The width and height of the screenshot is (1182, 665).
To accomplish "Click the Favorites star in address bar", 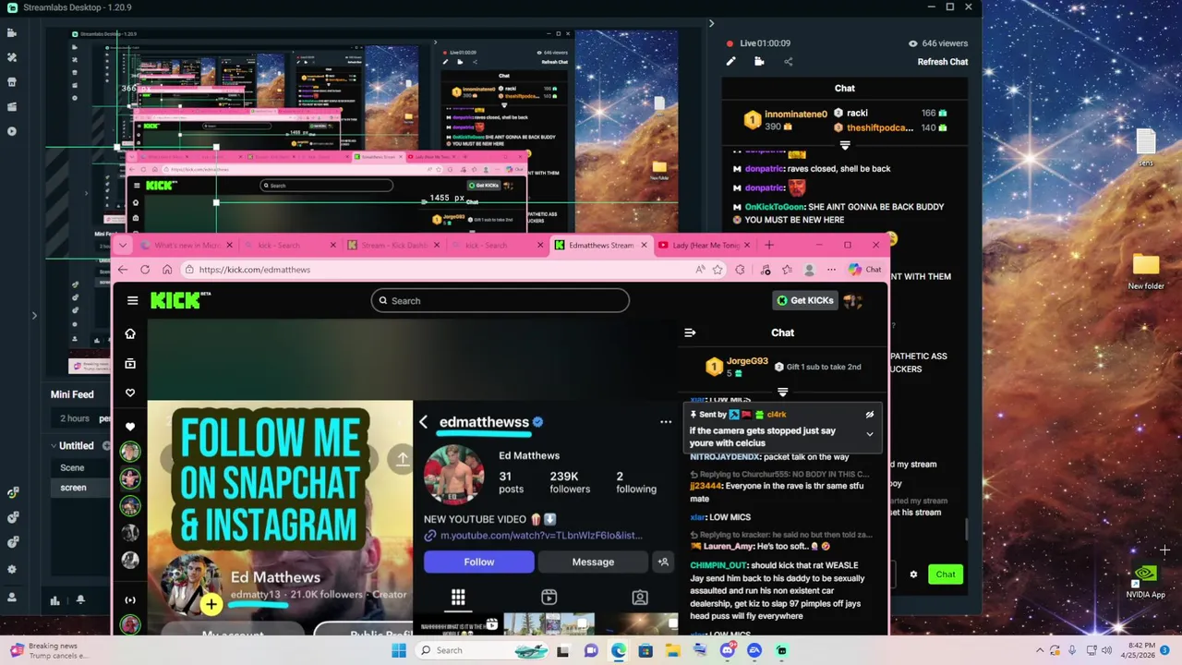I will coord(718,270).
